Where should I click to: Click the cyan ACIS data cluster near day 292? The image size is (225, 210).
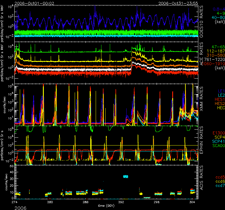[x=126, y=176]
